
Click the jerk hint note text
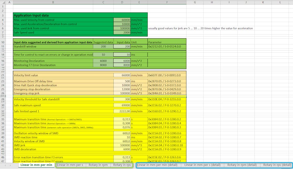[201, 28]
